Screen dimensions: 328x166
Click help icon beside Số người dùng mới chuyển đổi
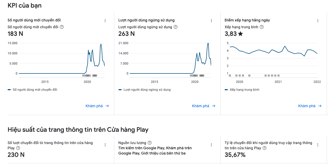pos(62,27)
